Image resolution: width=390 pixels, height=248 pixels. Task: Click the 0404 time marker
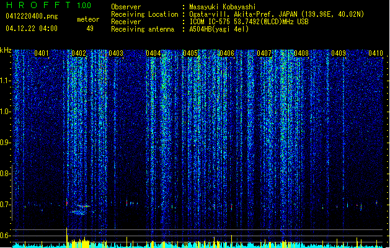coord(153,53)
